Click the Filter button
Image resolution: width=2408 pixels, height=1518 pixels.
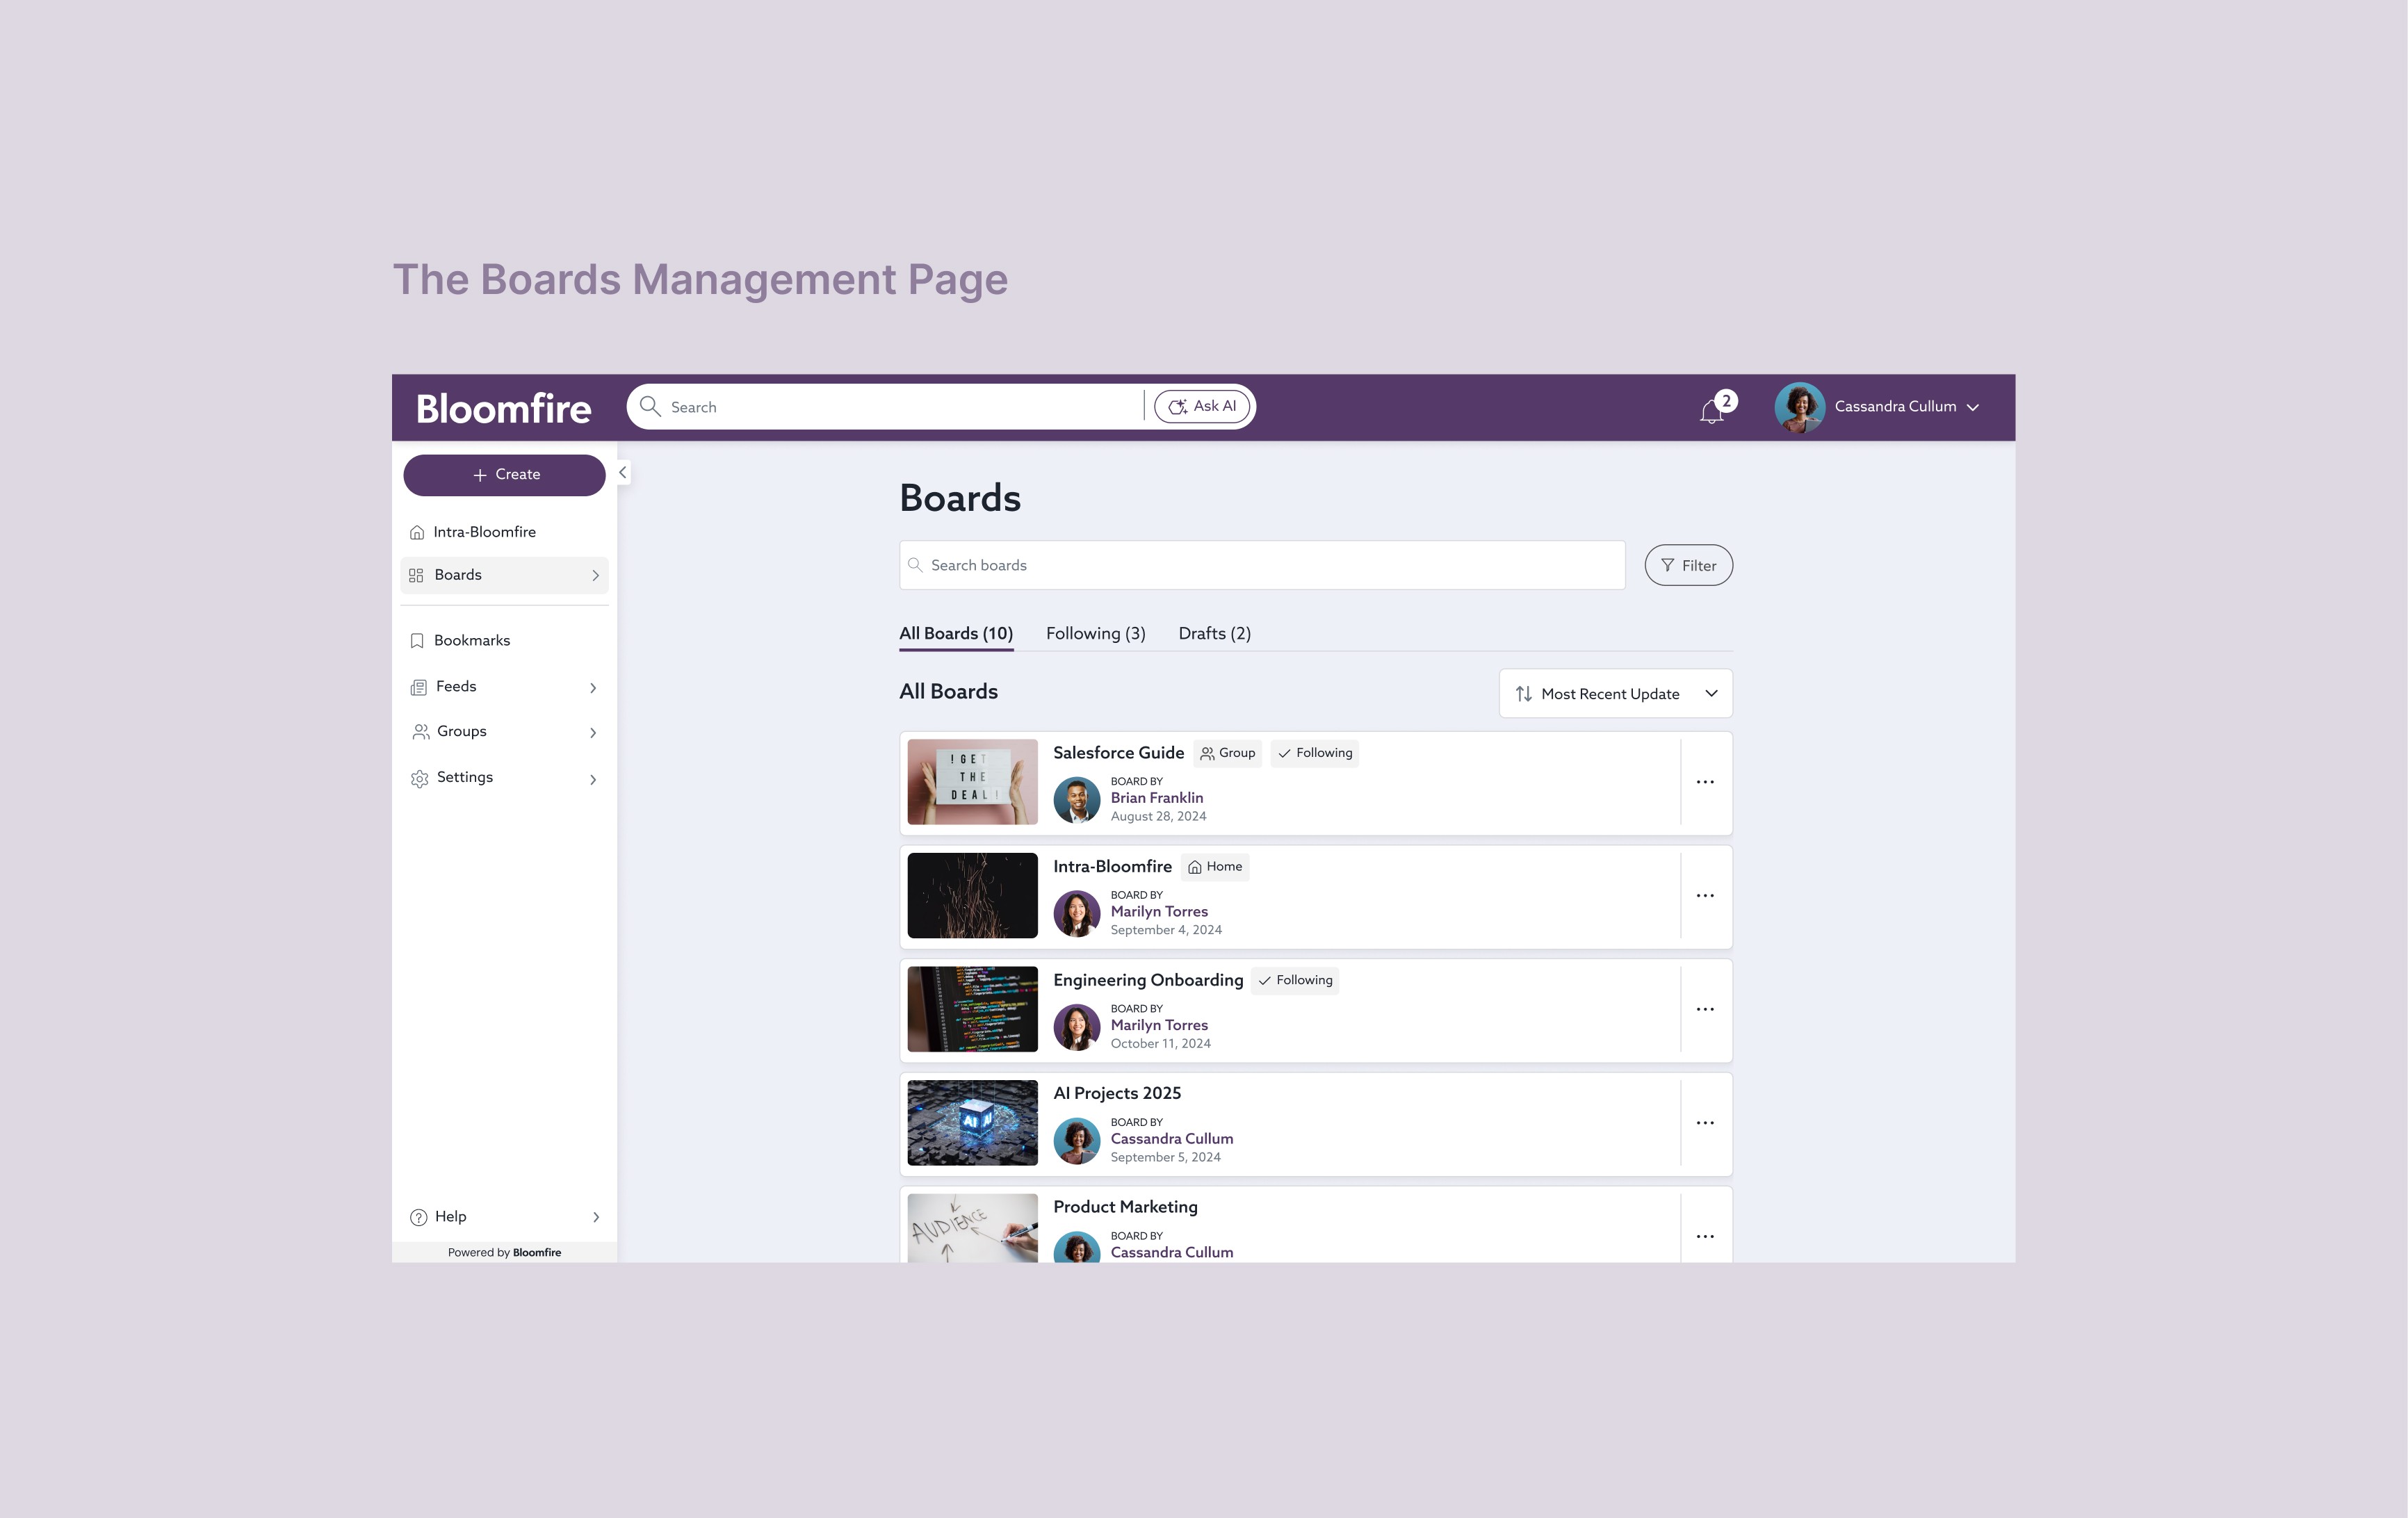click(1688, 565)
